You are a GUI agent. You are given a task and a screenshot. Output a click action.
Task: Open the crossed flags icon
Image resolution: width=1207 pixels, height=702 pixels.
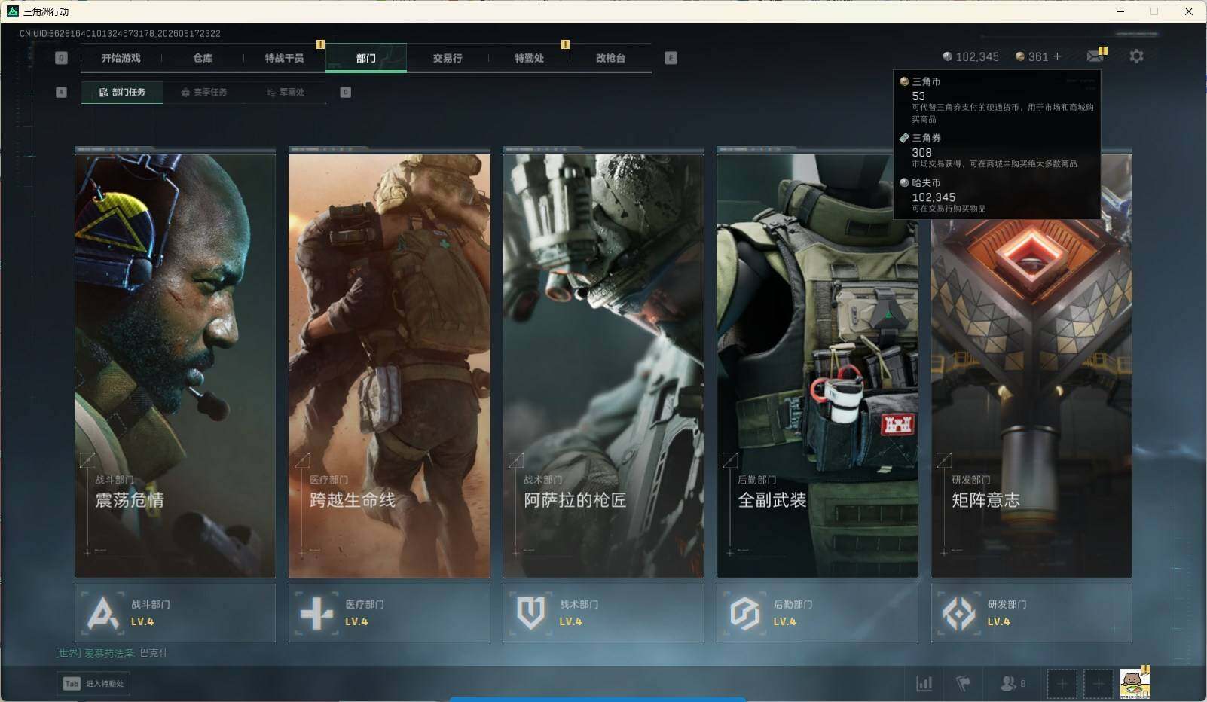tap(963, 684)
